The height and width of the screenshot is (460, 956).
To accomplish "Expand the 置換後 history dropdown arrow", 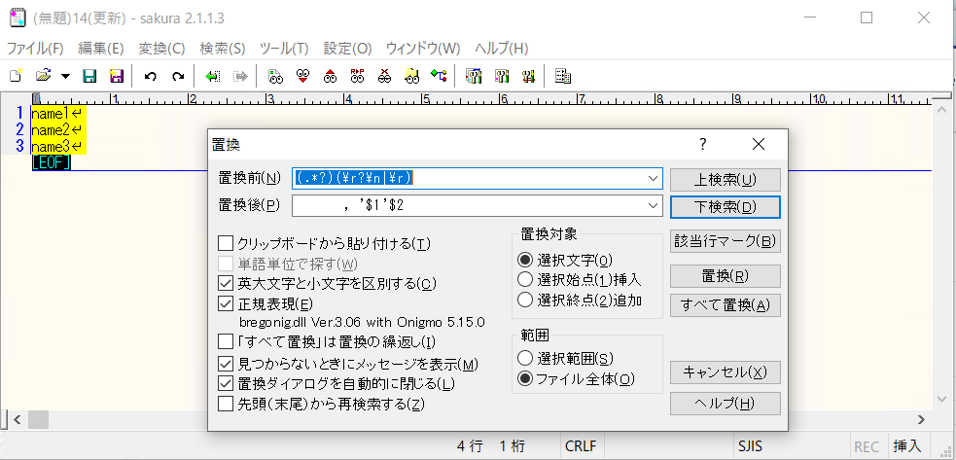I will pos(654,205).
